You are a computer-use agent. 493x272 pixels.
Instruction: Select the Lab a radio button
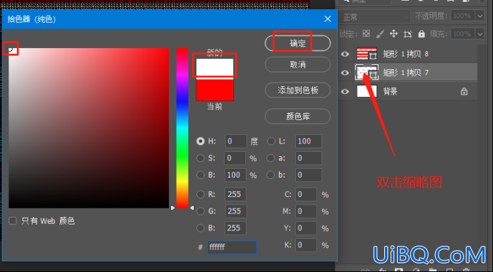pyautogui.click(x=271, y=158)
